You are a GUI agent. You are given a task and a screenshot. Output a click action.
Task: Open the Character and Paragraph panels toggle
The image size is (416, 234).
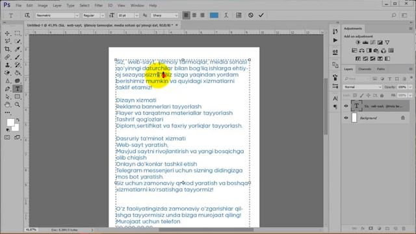coord(239,16)
